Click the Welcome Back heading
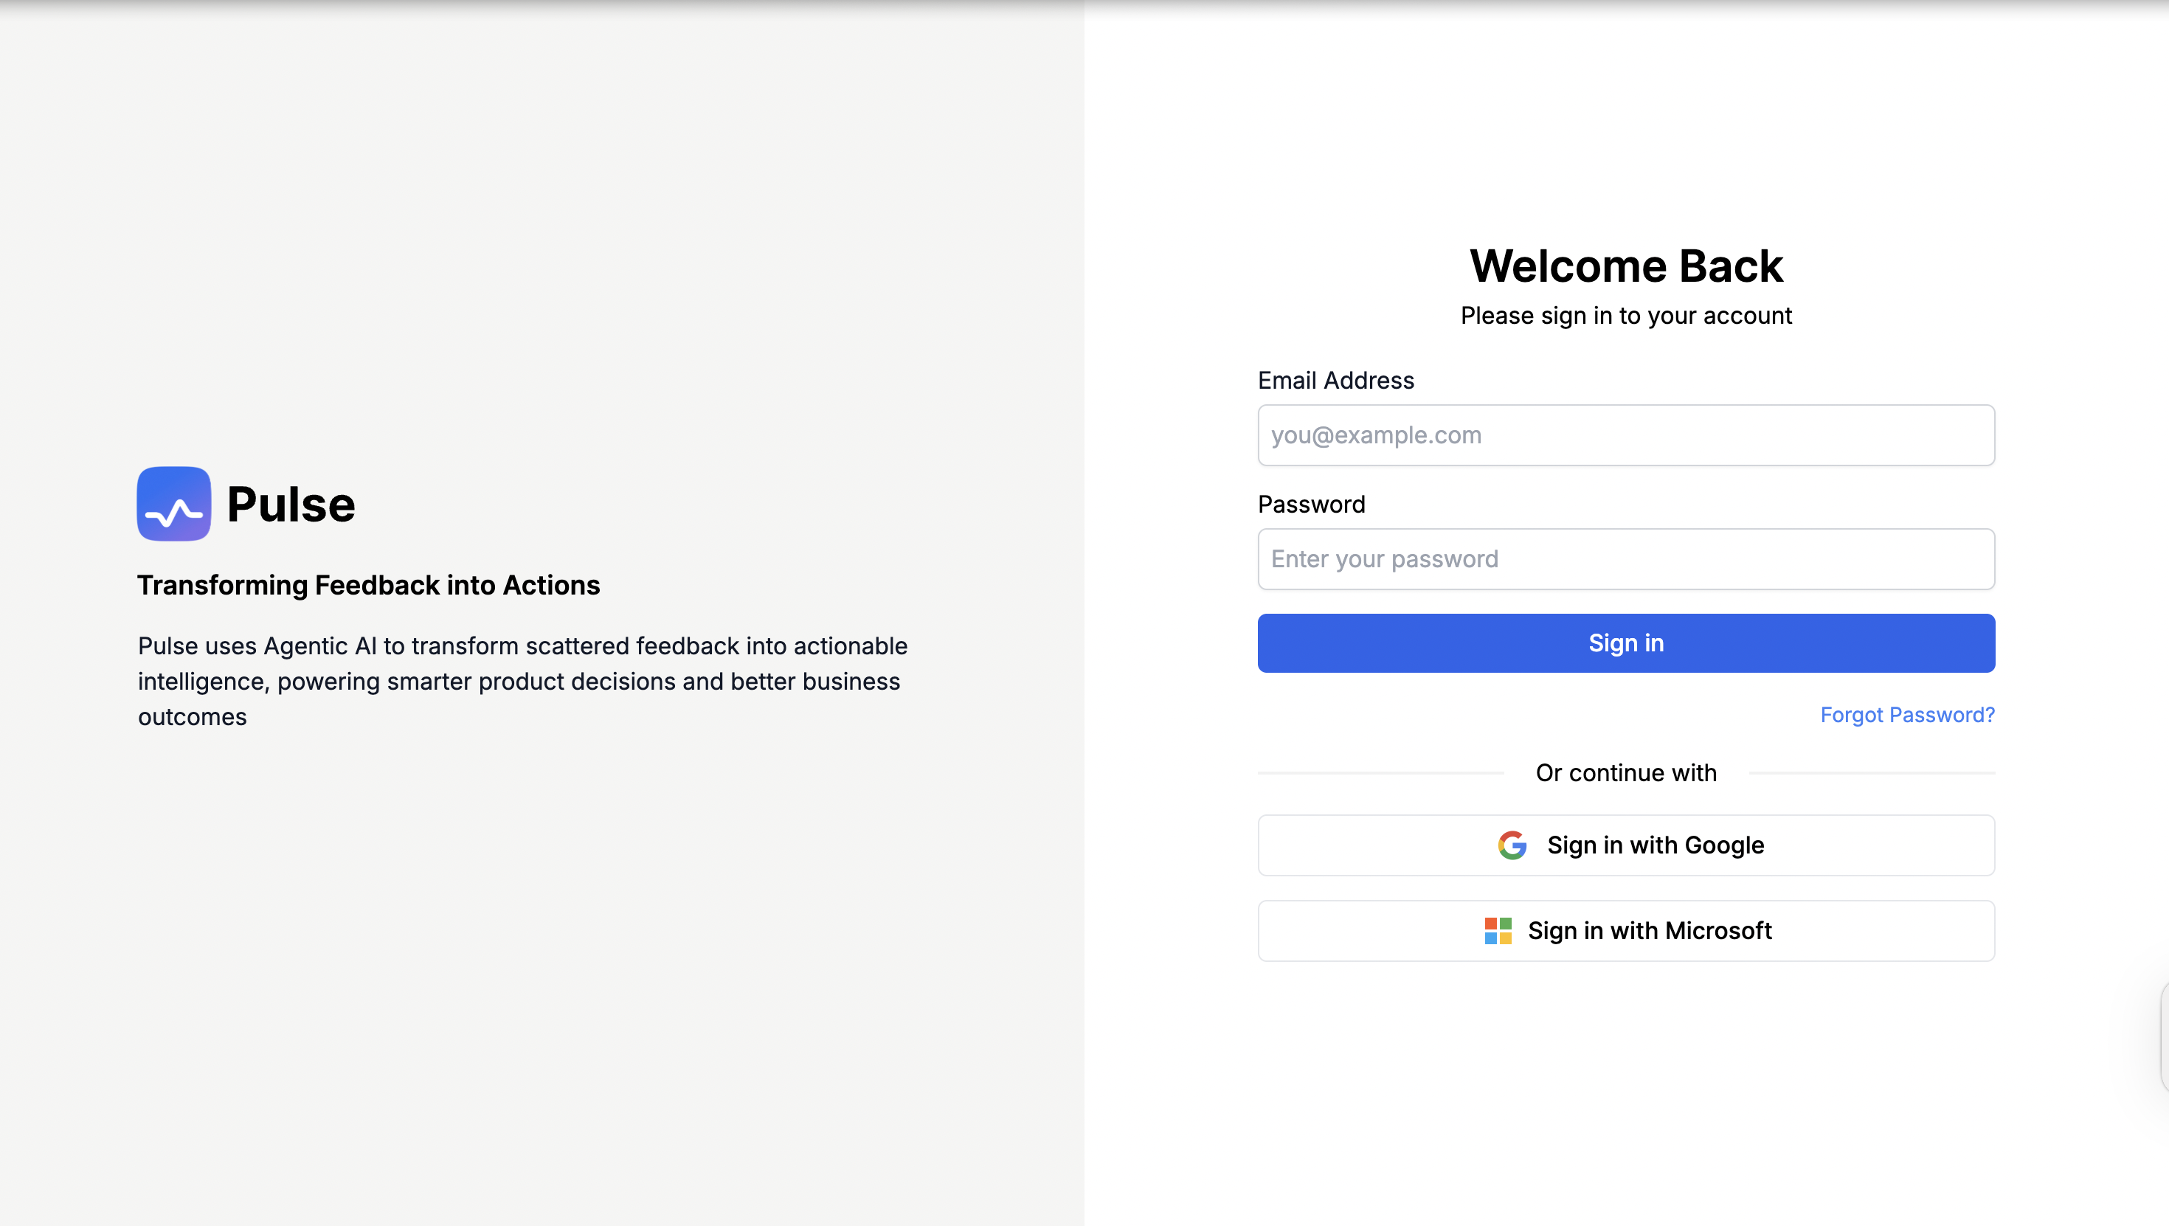This screenshot has height=1226, width=2169. pos(1626,266)
